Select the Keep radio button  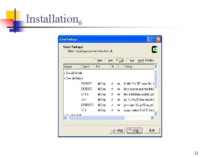pos(95,60)
